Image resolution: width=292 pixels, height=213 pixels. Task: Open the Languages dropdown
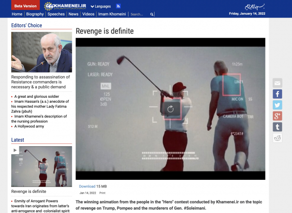[101, 6]
